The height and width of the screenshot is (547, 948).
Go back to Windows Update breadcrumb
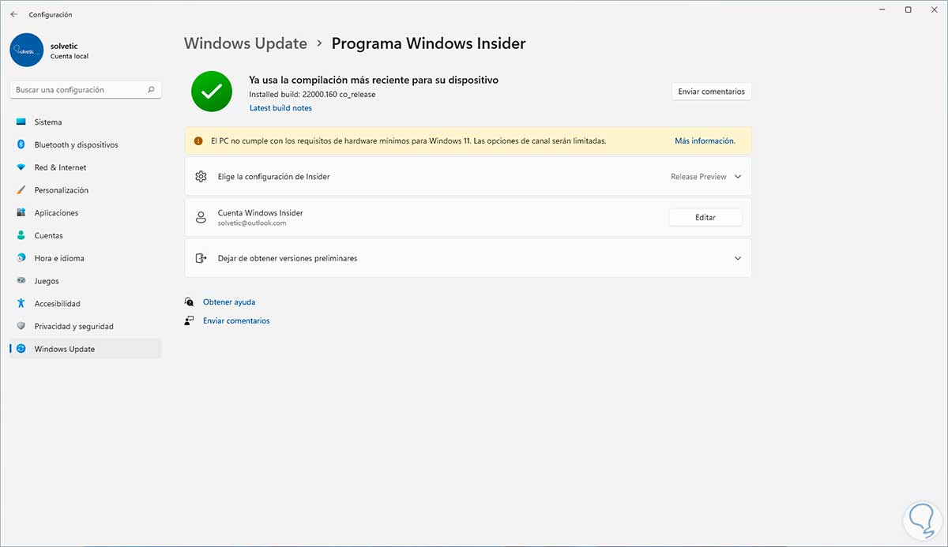click(x=246, y=43)
